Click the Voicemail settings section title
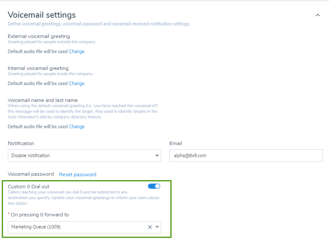 tap(42, 15)
